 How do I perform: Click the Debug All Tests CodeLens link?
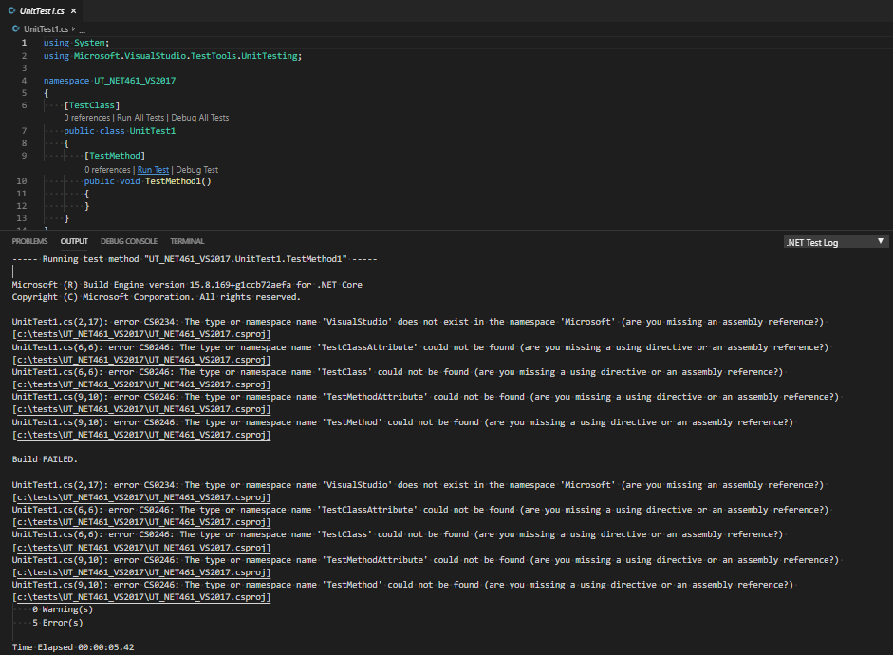202,117
